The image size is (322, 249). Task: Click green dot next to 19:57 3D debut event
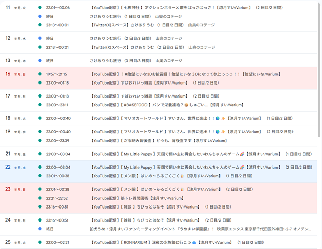[x=40, y=74]
